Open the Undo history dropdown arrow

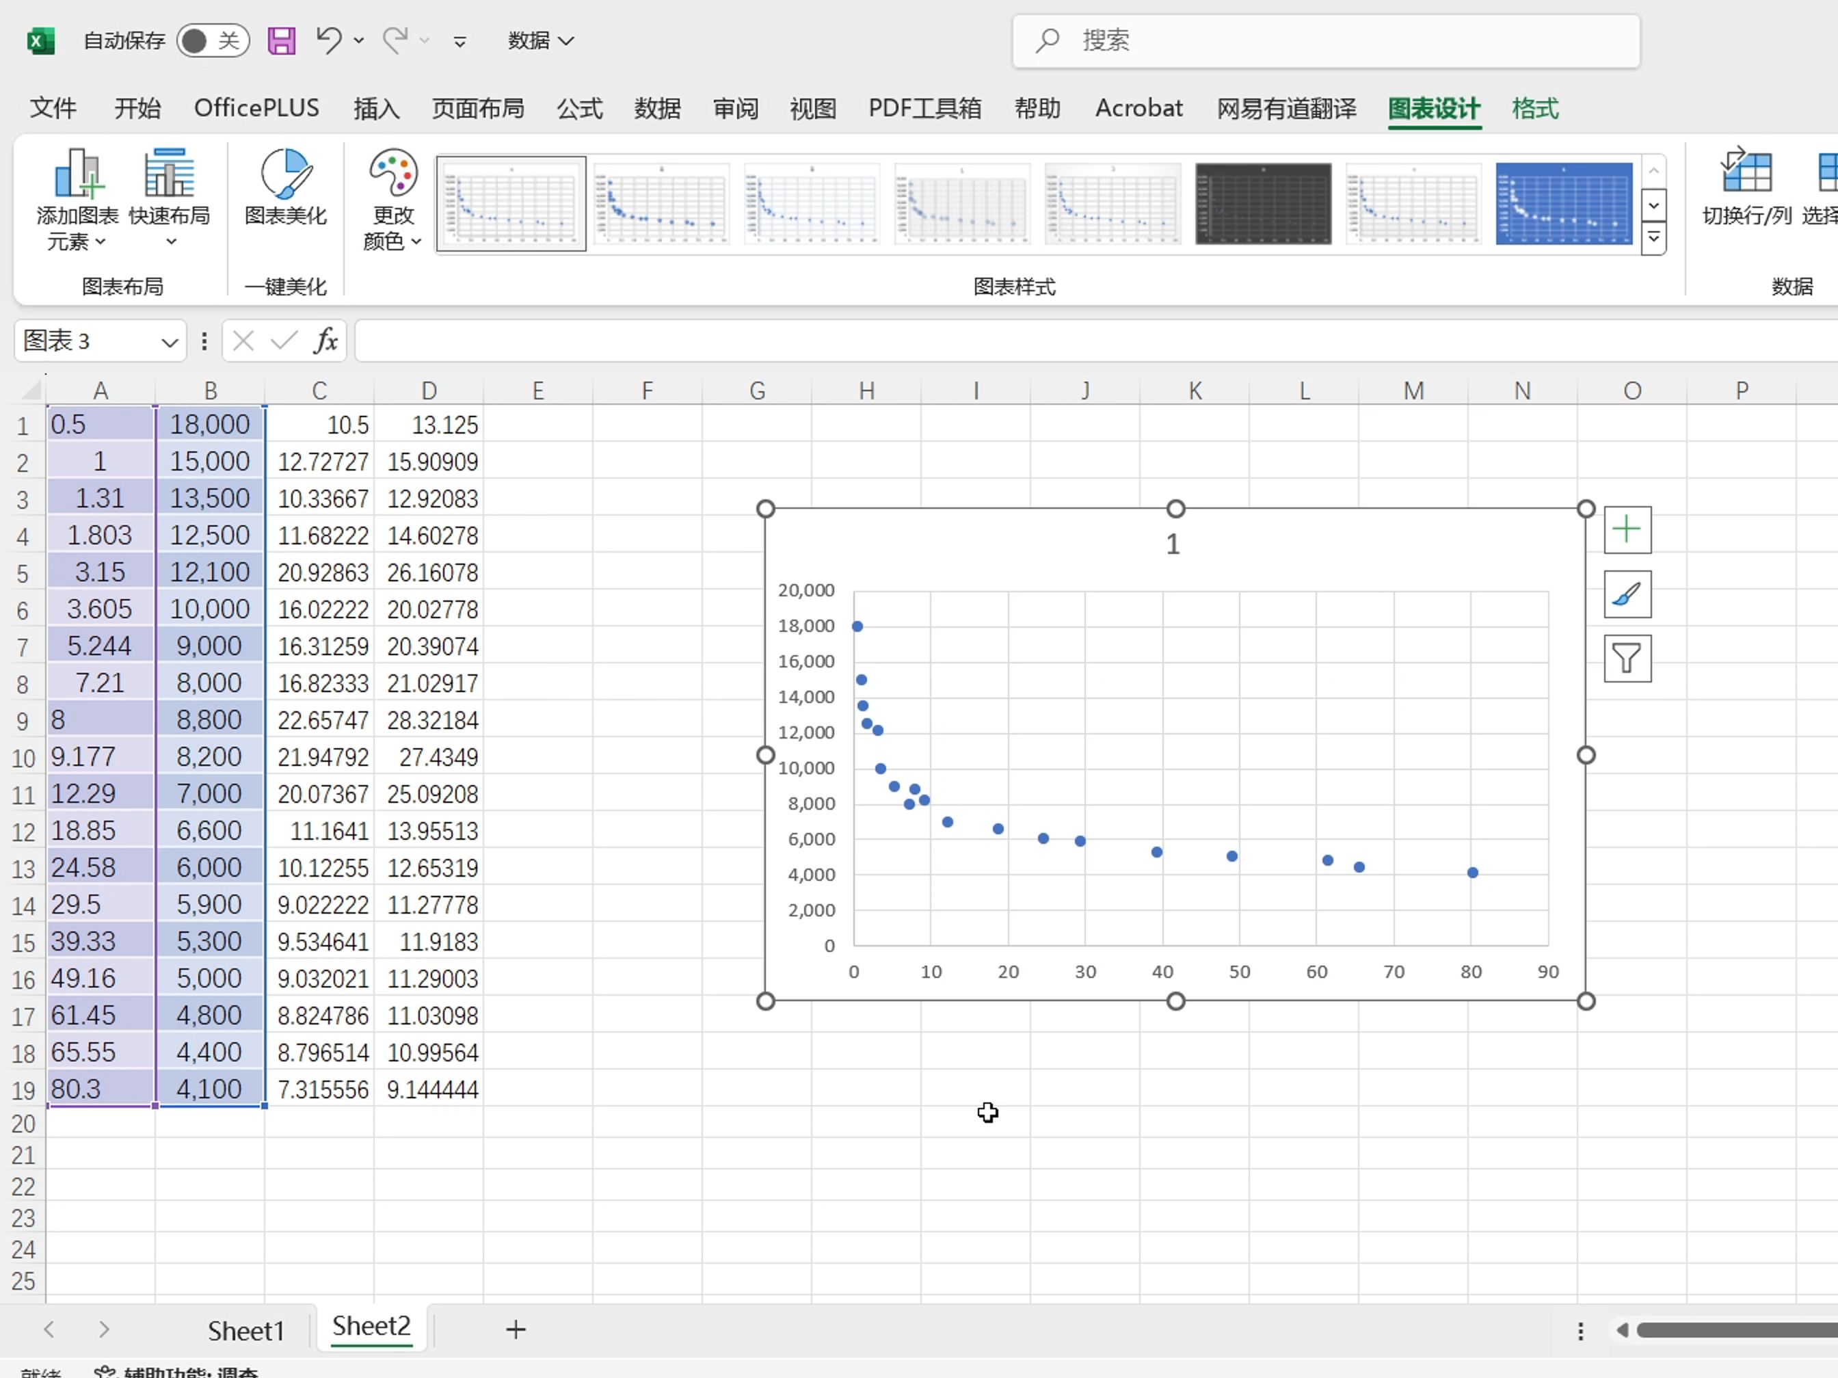tap(359, 40)
